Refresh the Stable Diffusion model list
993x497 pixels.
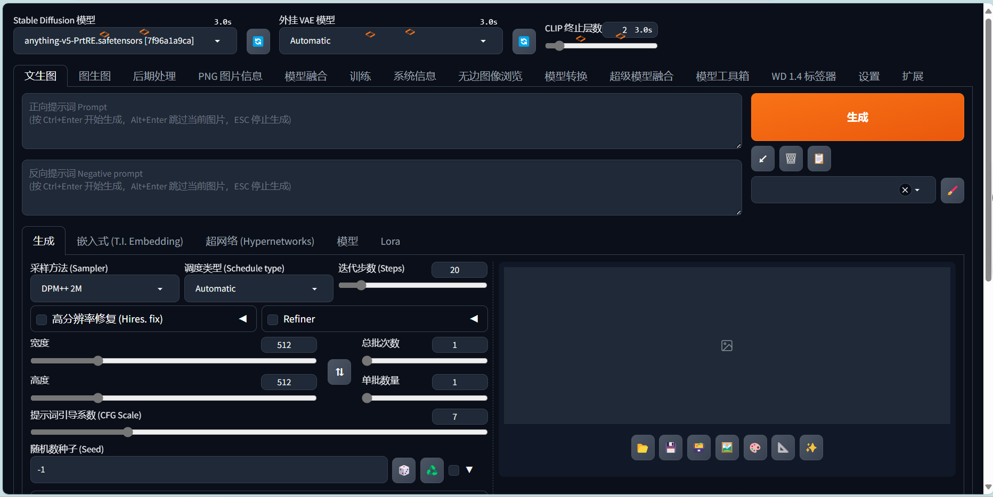(x=258, y=42)
